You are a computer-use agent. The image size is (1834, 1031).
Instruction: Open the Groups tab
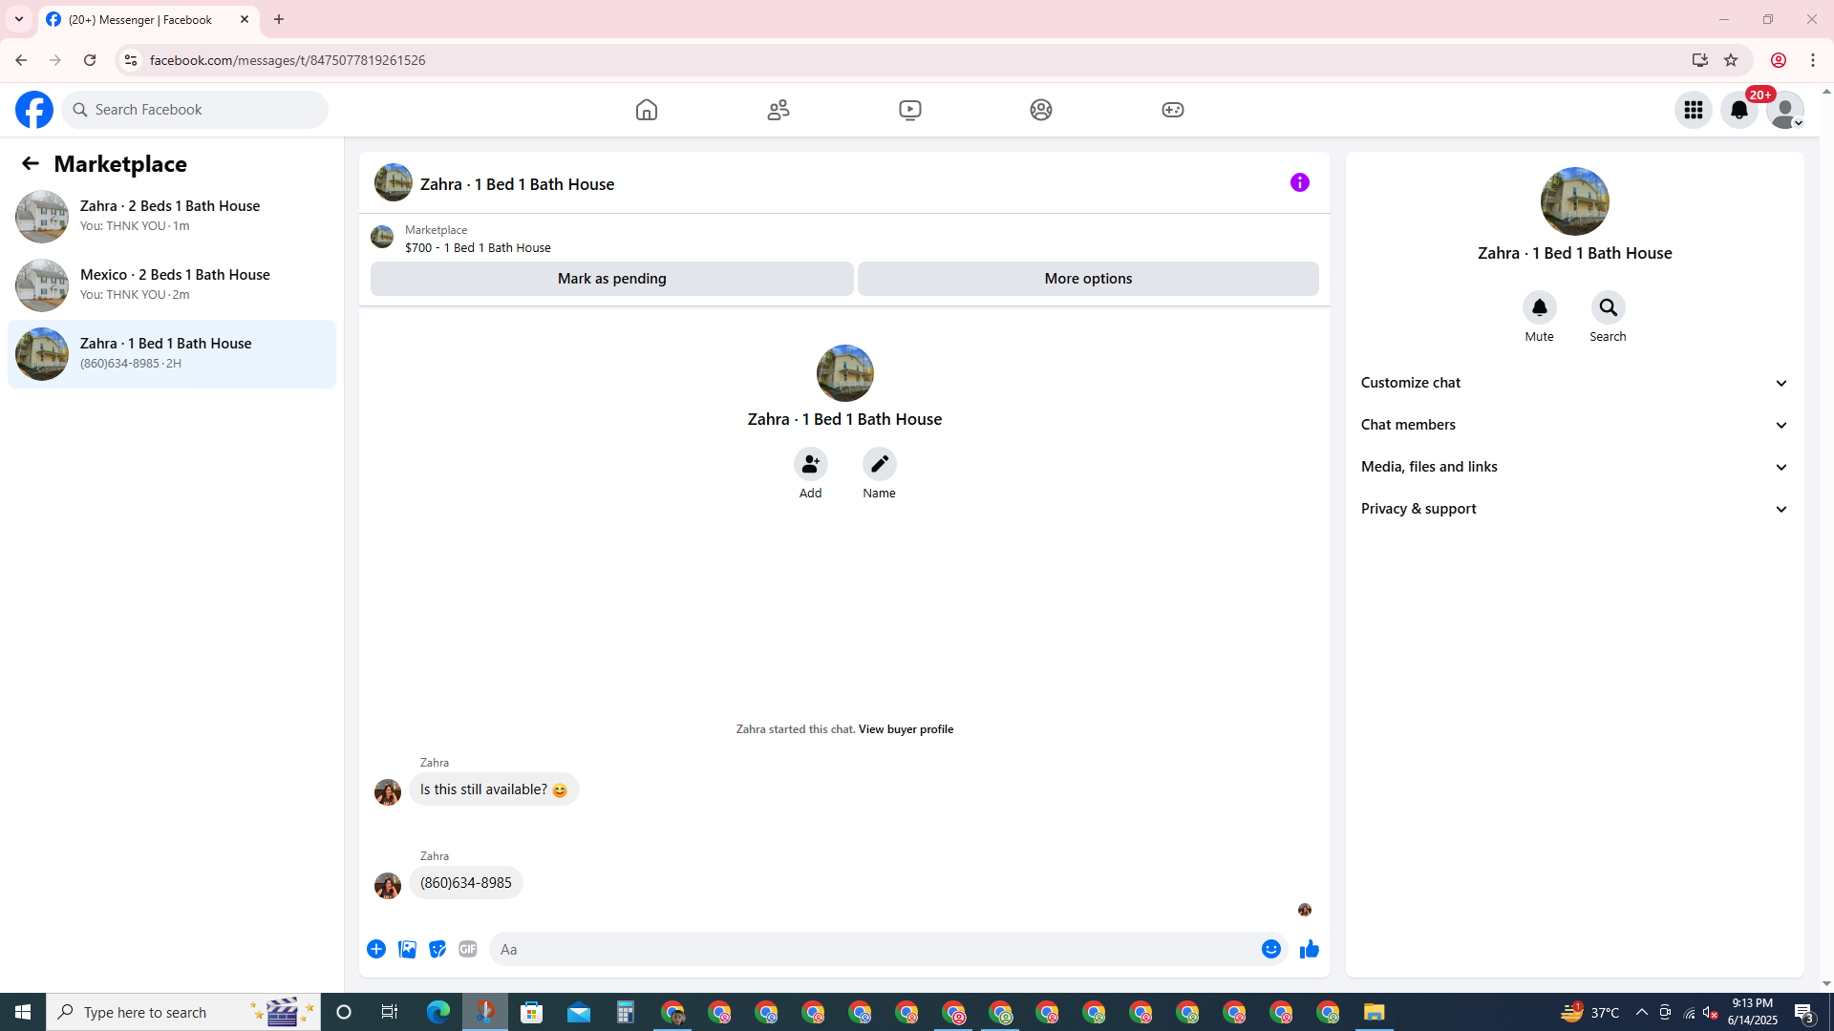[x=1041, y=110]
